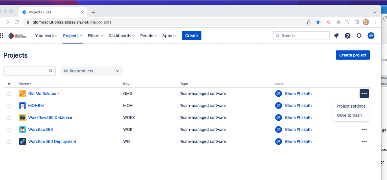Focus the project name filter field

[x=29, y=71]
